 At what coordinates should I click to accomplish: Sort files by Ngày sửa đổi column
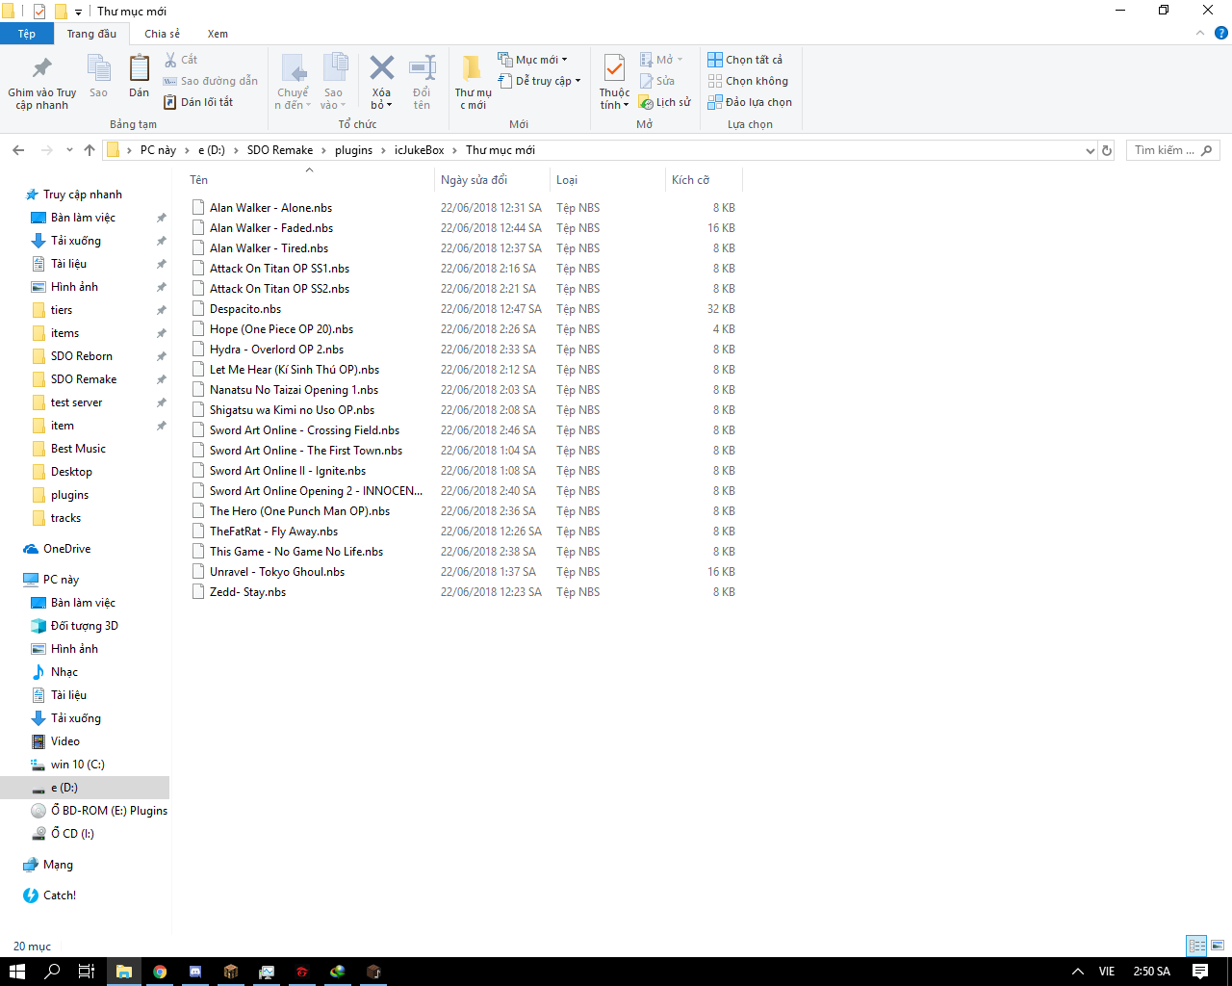pos(492,180)
